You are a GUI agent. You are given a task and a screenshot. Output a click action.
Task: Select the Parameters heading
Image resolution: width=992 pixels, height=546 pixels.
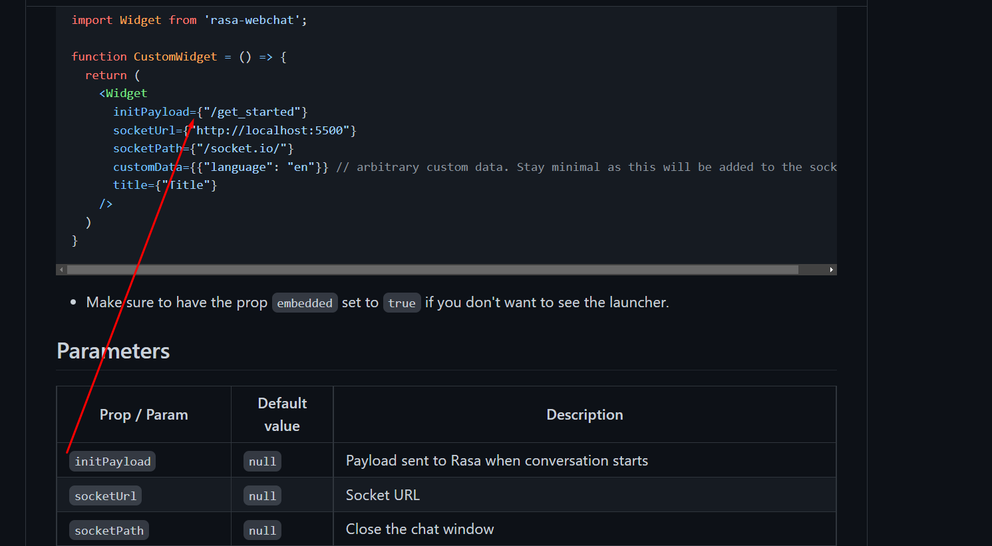point(113,350)
